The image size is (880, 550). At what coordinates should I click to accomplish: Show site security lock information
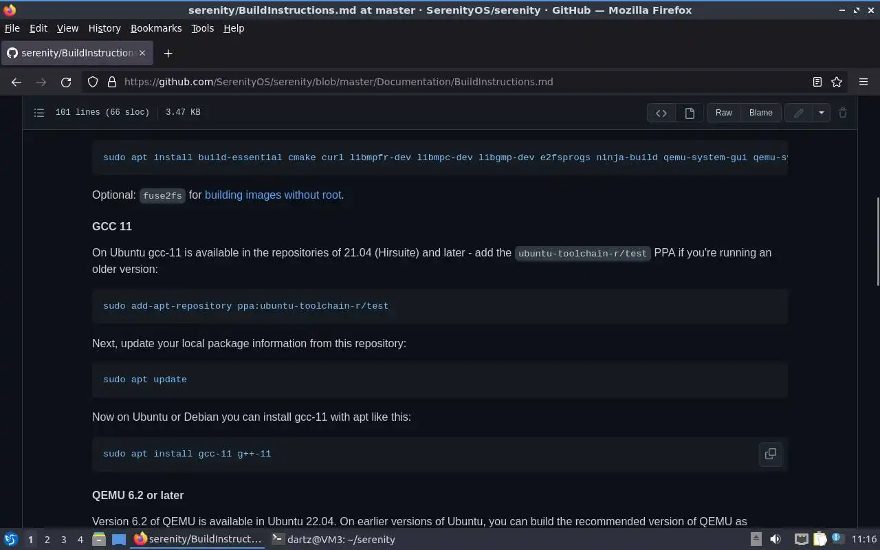click(x=112, y=82)
